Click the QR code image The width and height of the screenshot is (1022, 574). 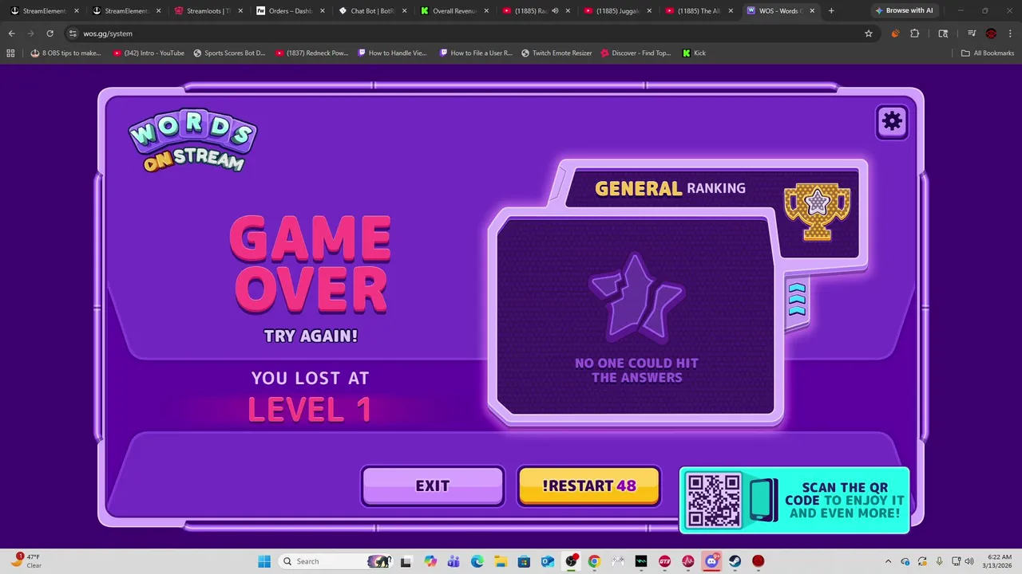714,500
